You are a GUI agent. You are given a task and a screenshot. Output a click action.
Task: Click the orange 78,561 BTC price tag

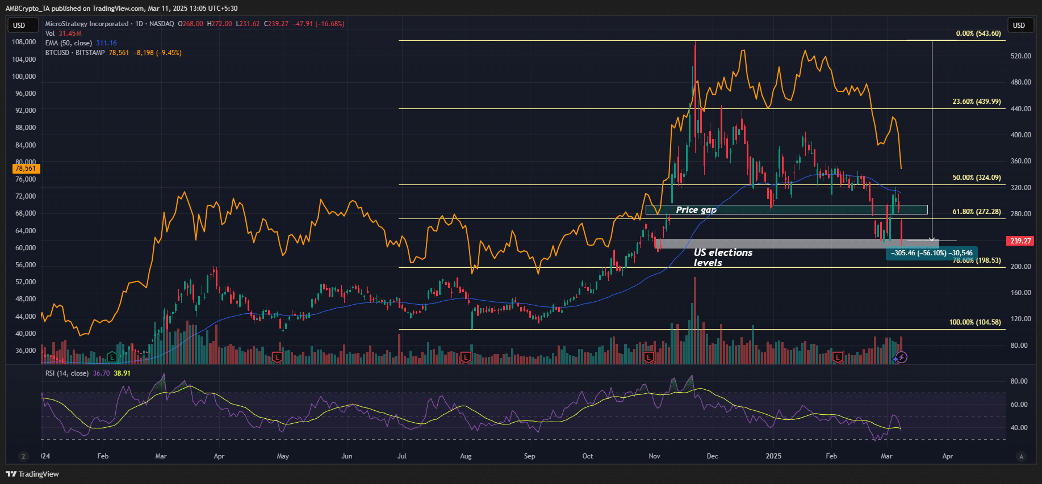click(26, 169)
